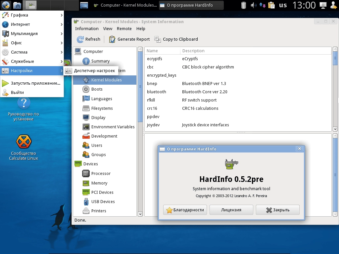The height and width of the screenshot is (254, 339).
Task: Select the rfkill module row
Action: pyautogui.click(x=238, y=100)
